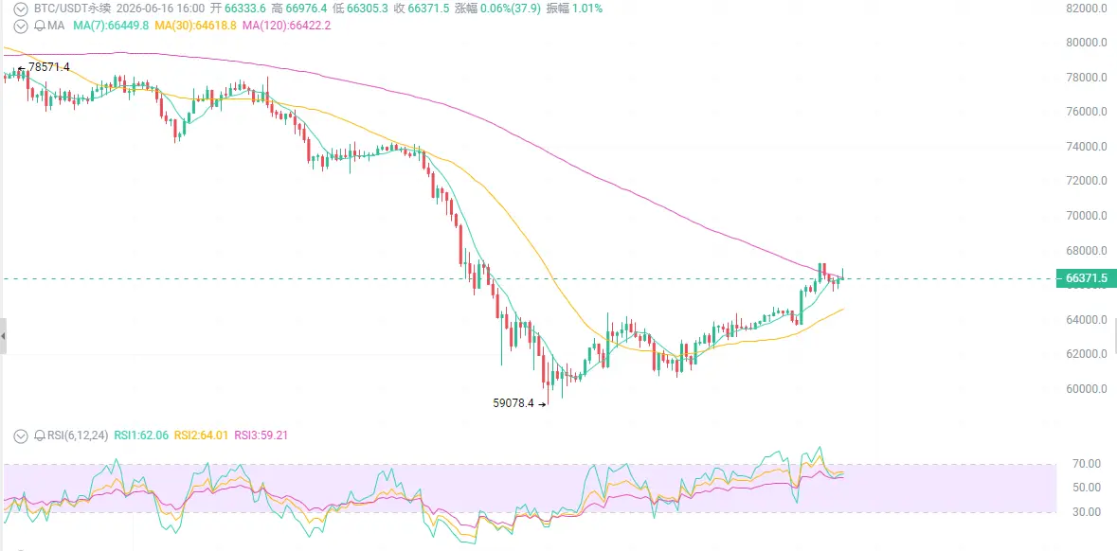This screenshot has height=551, width=1117.
Task: Click the RSI1:62.06 legend value
Action: click(139, 435)
